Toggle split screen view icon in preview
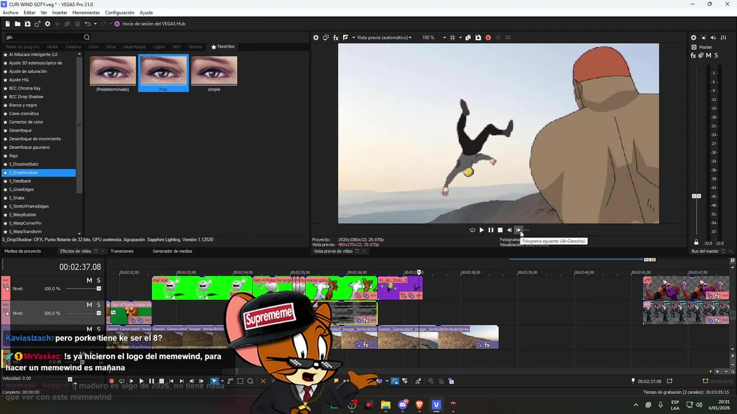 click(x=345, y=37)
